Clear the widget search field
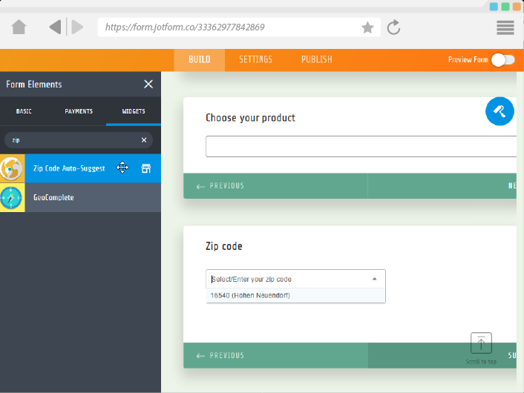This screenshot has width=524, height=393. (144, 140)
